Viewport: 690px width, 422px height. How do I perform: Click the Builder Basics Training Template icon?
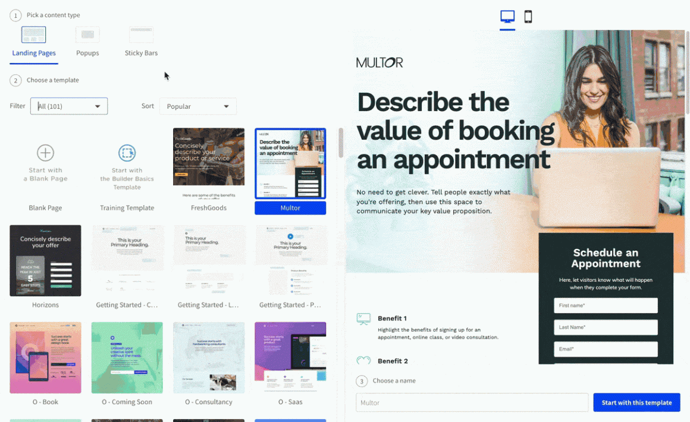coord(127,153)
